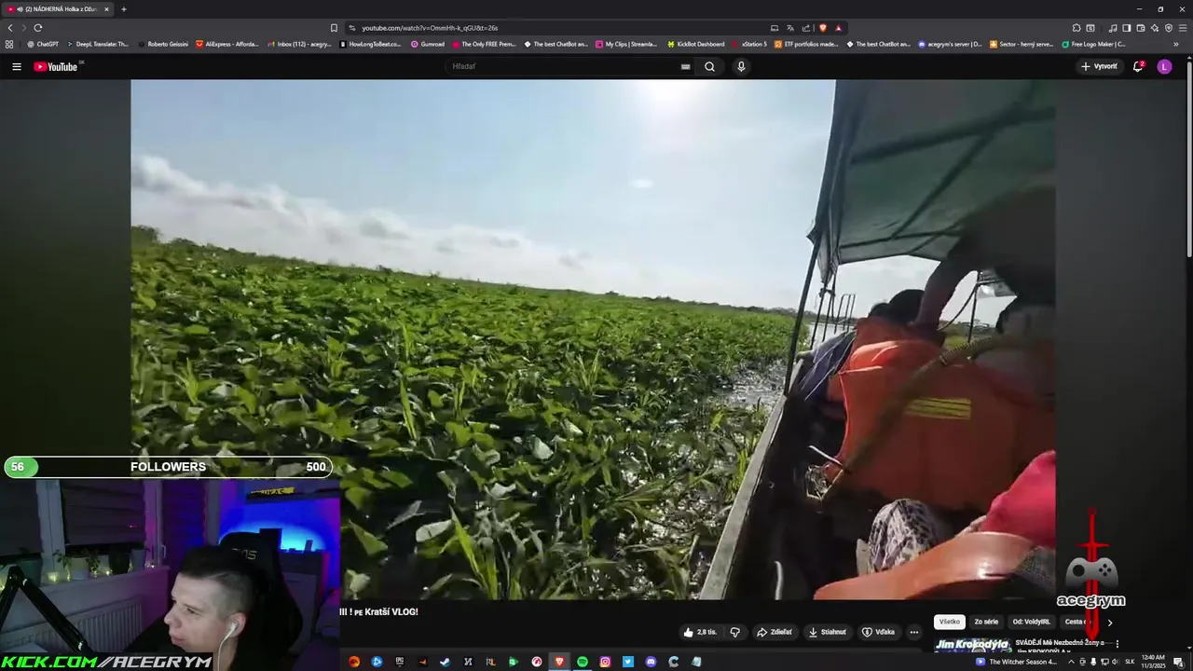Open KickBot Dashboard bookmark
Image resolution: width=1193 pixels, height=671 pixels.
coord(695,44)
